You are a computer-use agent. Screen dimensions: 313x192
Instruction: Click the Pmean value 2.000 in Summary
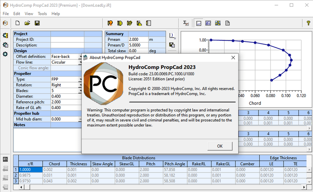(138, 40)
